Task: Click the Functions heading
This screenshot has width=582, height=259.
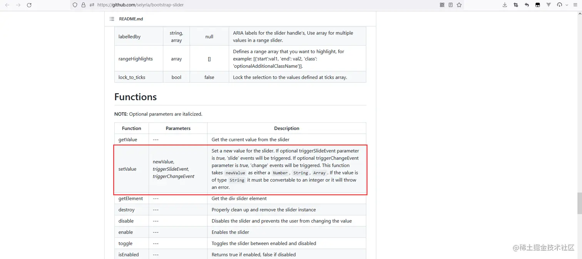Action: [135, 97]
